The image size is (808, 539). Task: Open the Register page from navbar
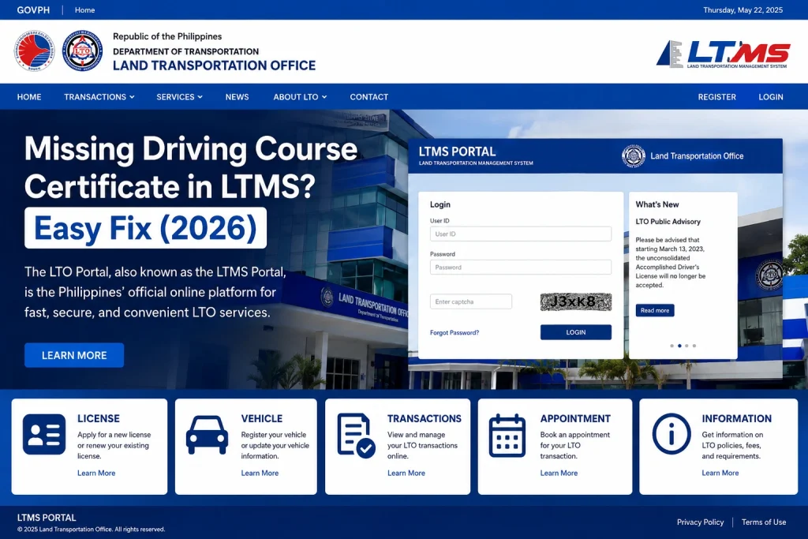pos(716,97)
